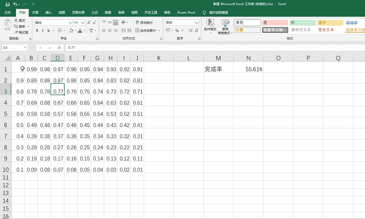
Task: Toggle Top Align vertical alignment
Action: coord(104,22)
